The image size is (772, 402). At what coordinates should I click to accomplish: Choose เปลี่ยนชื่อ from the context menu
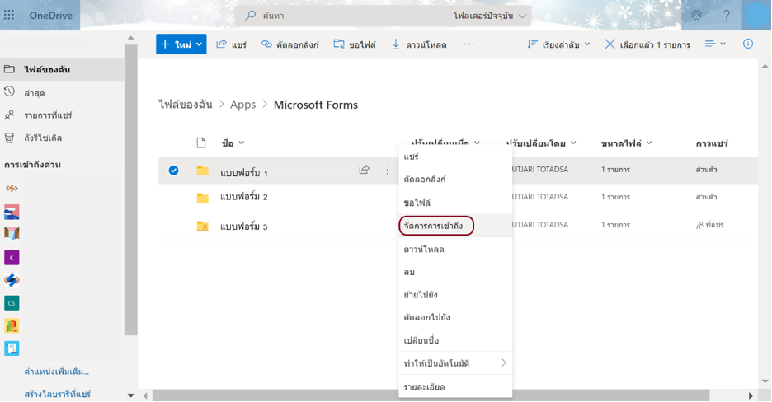421,340
